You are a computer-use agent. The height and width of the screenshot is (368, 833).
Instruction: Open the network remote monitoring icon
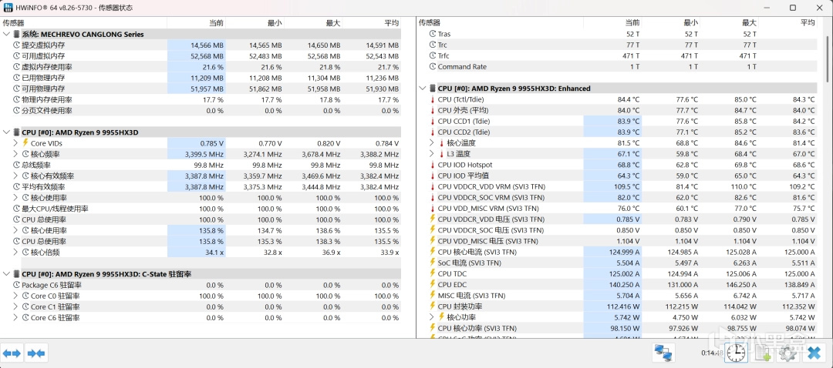663,353
